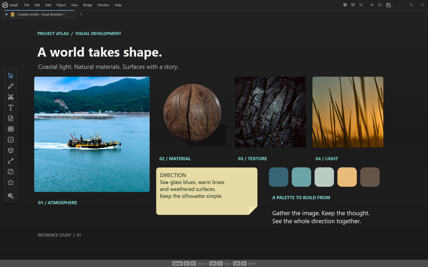Select 'A PALETTE TO BUILD FROM' label
This screenshot has width=428, height=267.
tap(301, 198)
